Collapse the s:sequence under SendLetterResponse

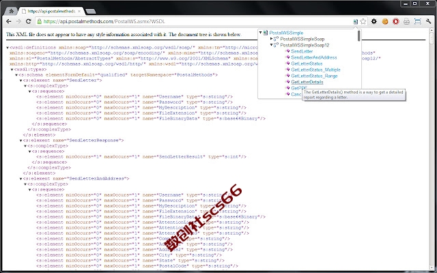[30, 152]
